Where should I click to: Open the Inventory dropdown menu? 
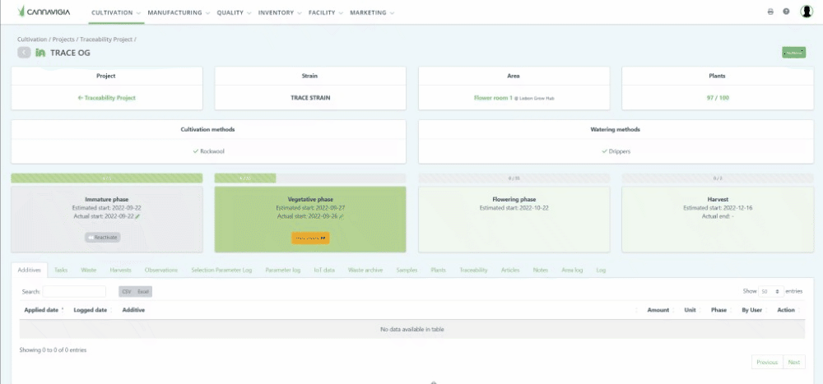point(279,13)
